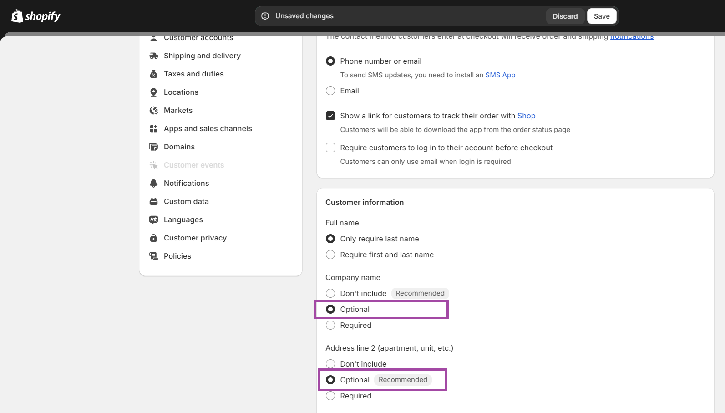
Task: Open the notifications link
Action: [632, 37]
